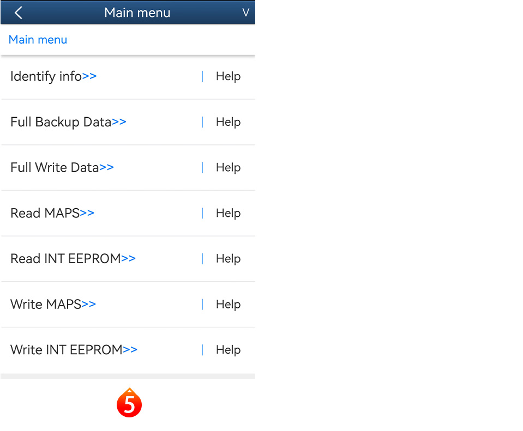Tap Write INT EEPROM option
523x431 pixels.
point(67,350)
